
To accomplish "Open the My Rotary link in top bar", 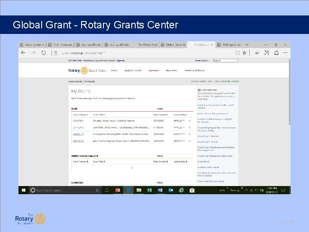I will coord(89,61).
